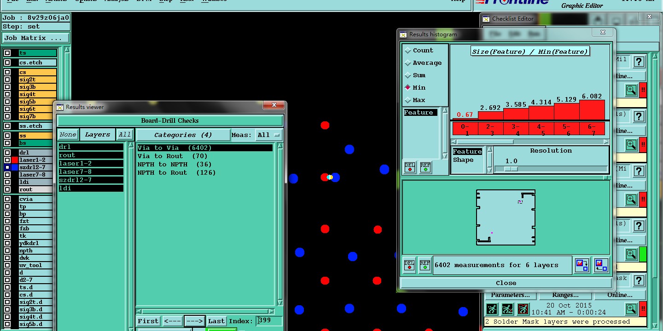Click question mark help button in 'Mil' row
This screenshot has width=663, height=331.
[639, 62]
